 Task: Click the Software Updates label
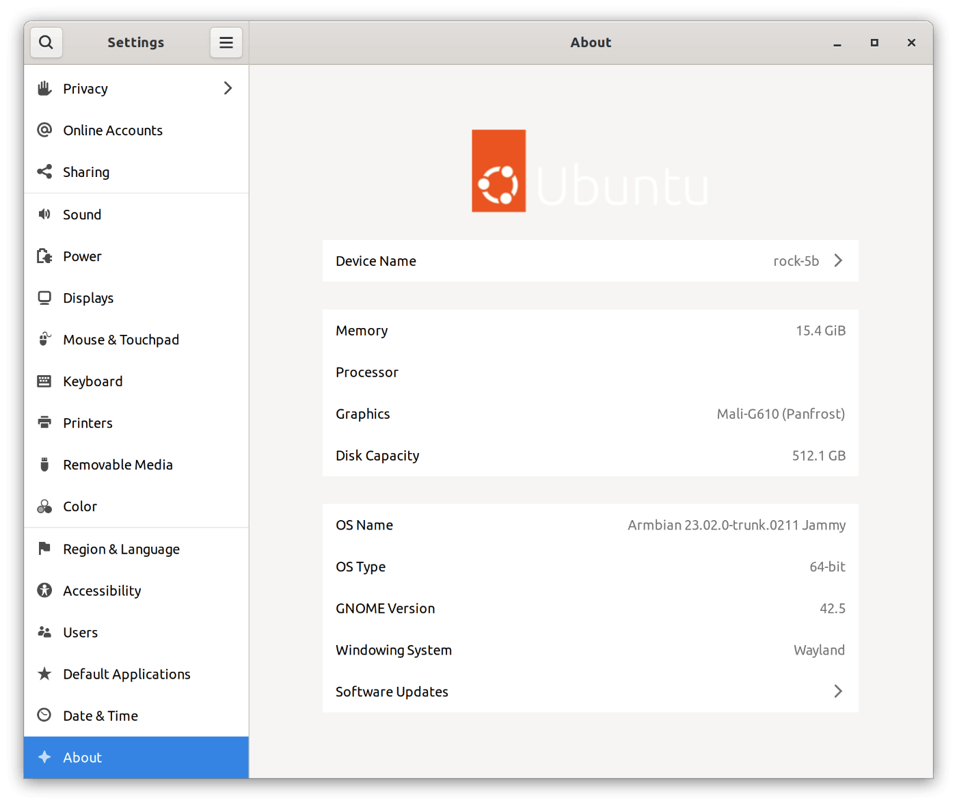(x=392, y=692)
